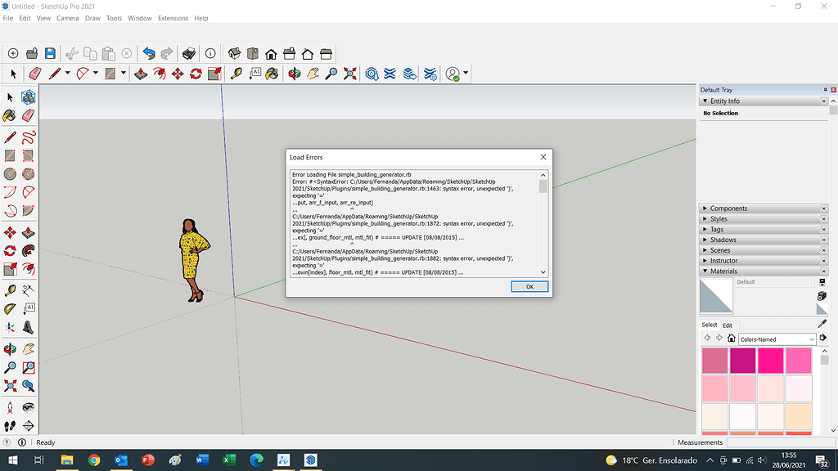
Task: Open the Colors-Named materials dropdown
Action: [776, 339]
